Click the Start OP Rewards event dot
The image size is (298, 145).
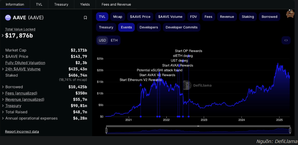coord(189,117)
